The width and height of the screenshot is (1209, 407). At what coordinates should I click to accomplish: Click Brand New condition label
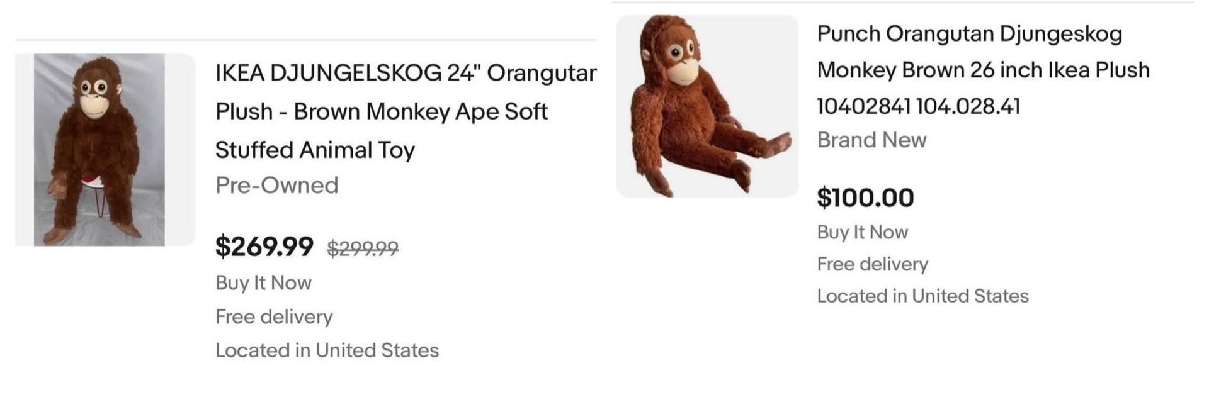click(871, 140)
